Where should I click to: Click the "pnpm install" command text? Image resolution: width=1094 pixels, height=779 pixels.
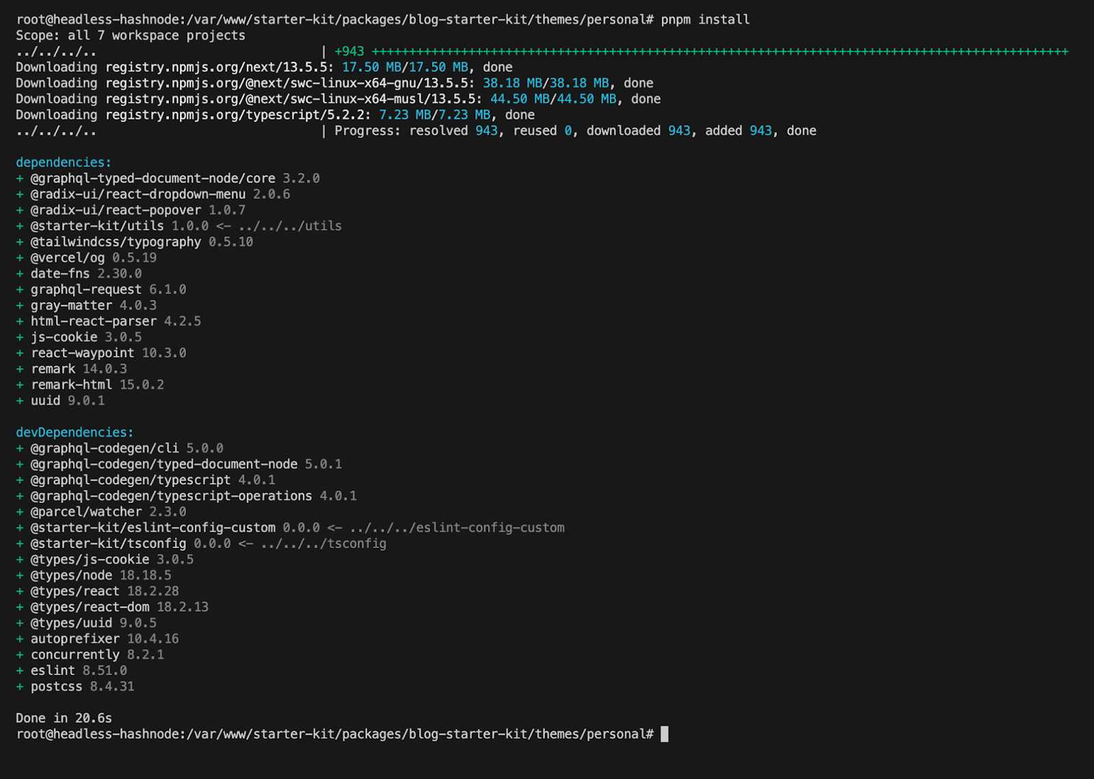pos(705,20)
